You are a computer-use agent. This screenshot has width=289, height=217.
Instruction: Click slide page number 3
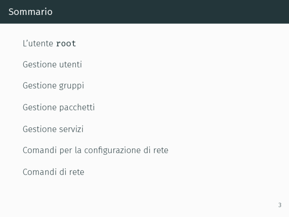tap(280, 205)
